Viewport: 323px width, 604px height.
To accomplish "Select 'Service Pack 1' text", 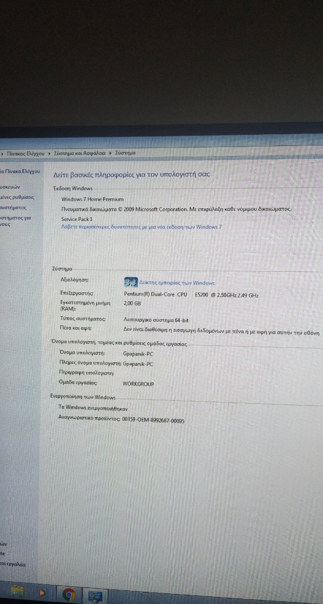I will pos(77,219).
